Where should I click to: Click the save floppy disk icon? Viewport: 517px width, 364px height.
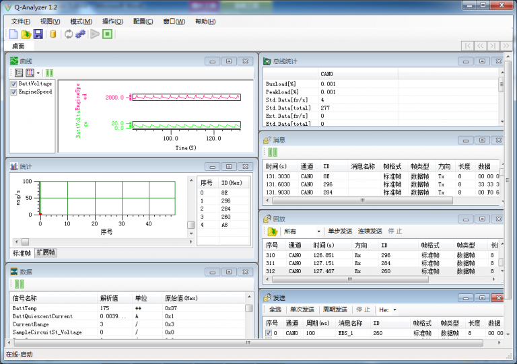tap(38, 34)
